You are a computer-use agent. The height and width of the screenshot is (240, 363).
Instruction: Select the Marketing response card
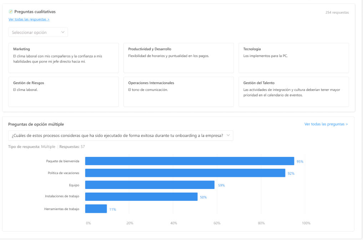64,58
